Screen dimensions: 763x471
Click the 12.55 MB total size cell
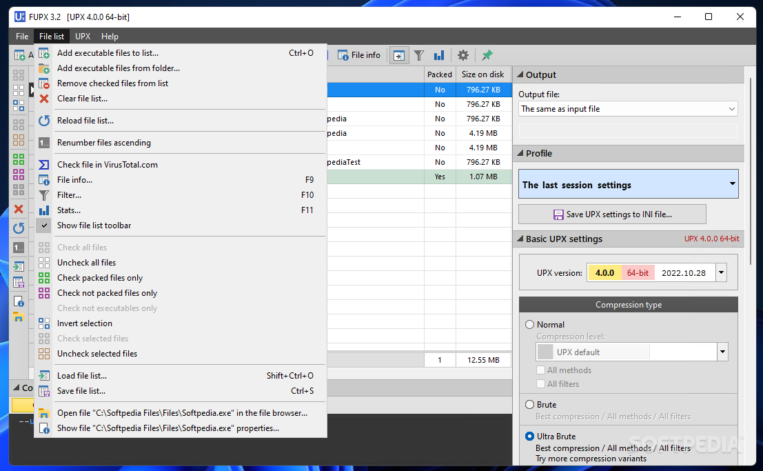pyautogui.click(x=483, y=360)
